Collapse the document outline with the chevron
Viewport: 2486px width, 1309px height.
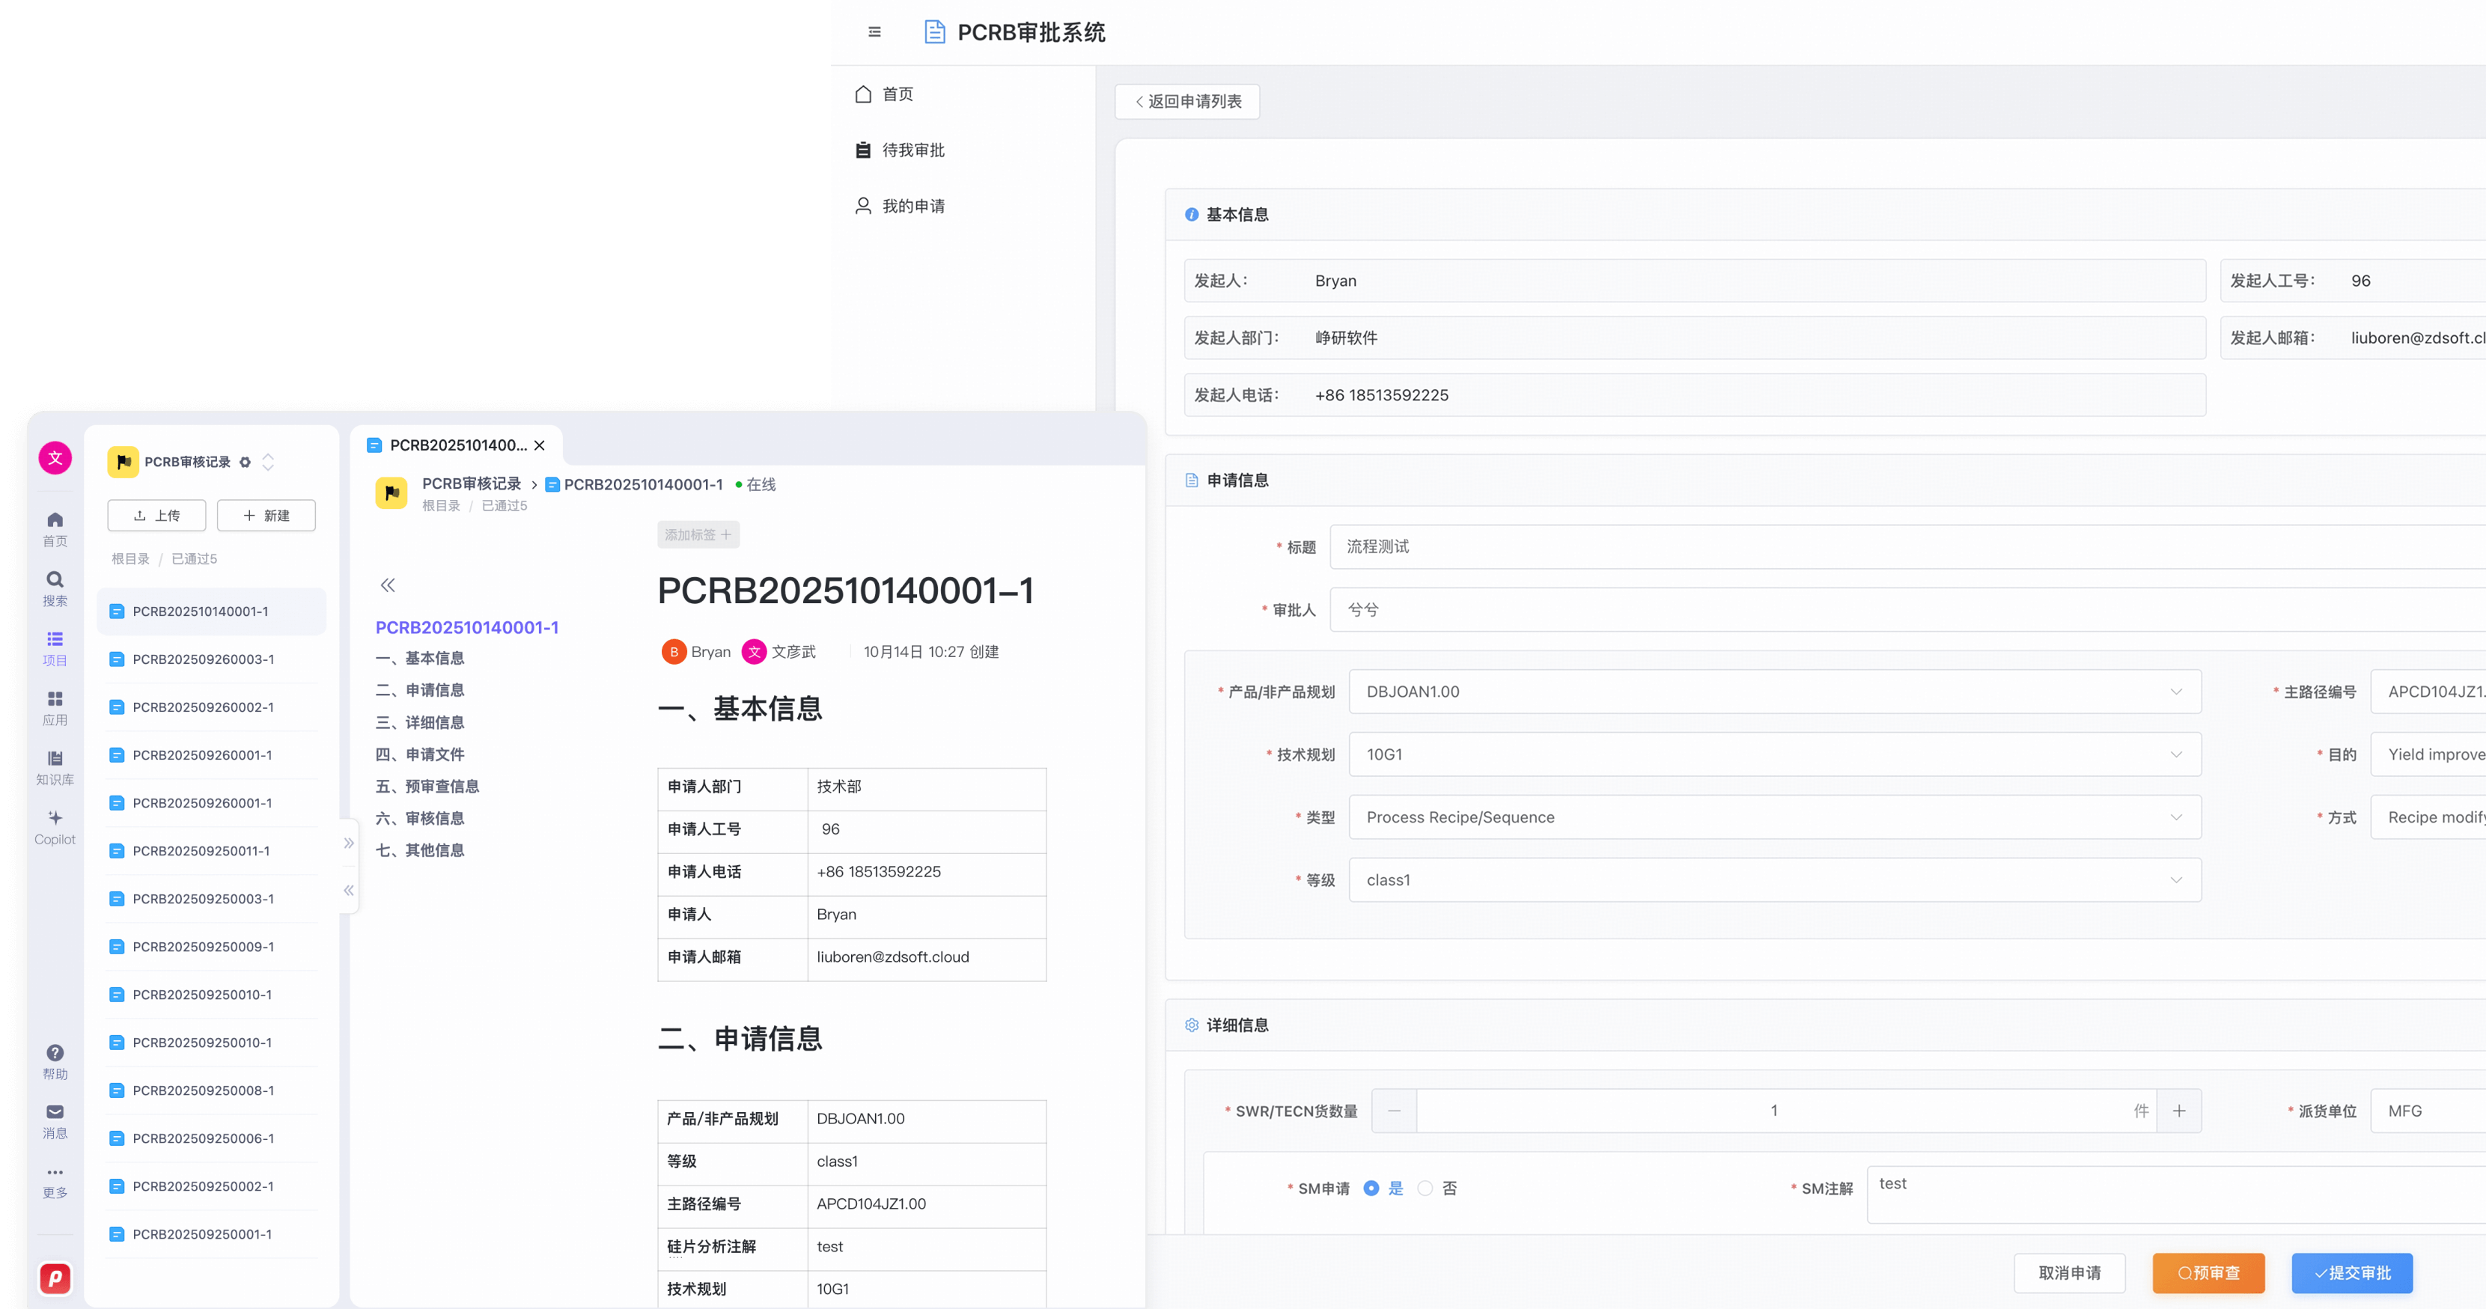(388, 585)
